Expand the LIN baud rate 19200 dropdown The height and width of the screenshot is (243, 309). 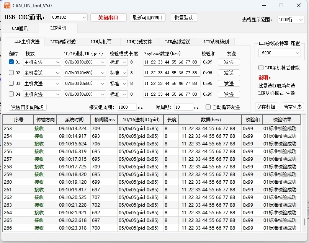click(280, 53)
